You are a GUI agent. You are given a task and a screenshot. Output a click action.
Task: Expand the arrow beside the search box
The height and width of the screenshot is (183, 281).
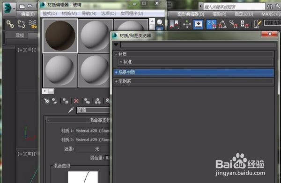tap(201, 7)
